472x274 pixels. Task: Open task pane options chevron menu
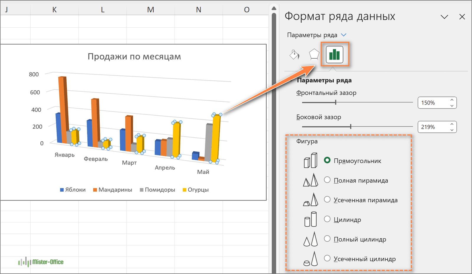[444, 17]
